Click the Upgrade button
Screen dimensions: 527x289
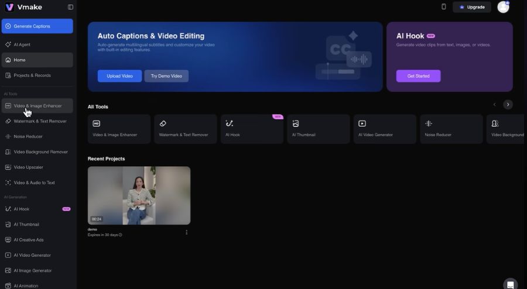click(472, 7)
